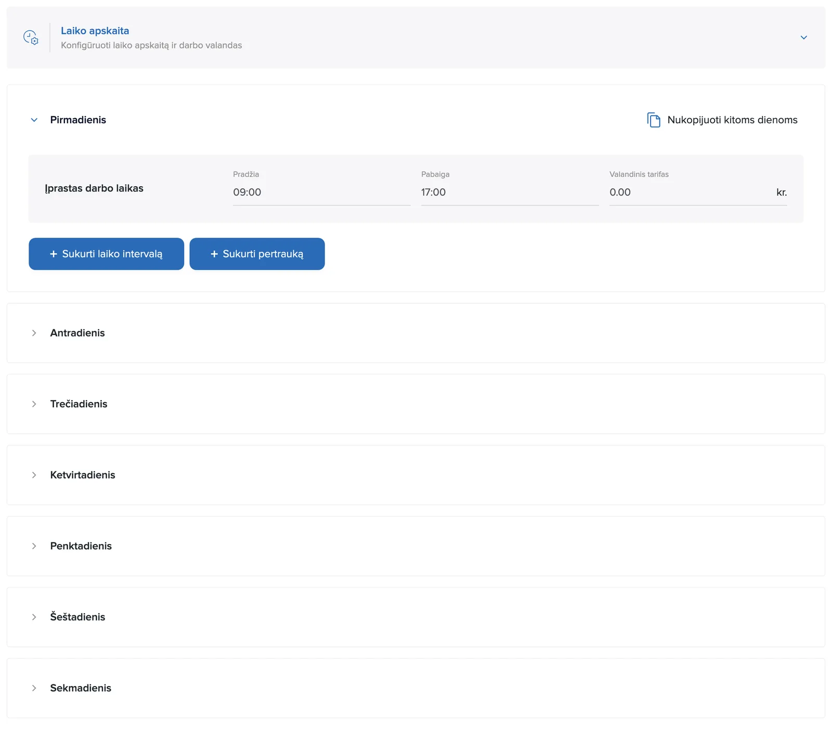Expand the Trečiadienis section chevron
The width and height of the screenshot is (832, 737).
tap(34, 404)
